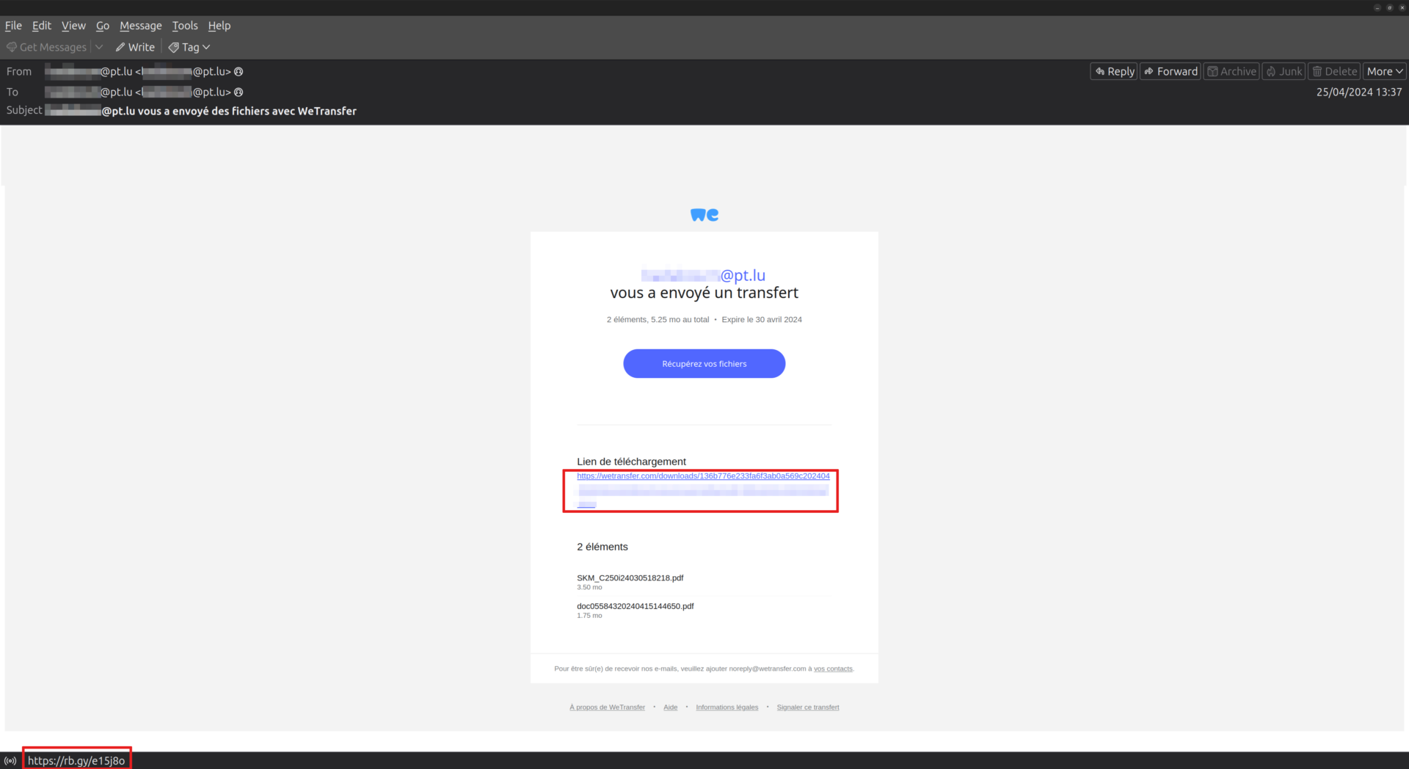The height and width of the screenshot is (769, 1409).
Task: Click the From sender address
Action: pyautogui.click(x=138, y=72)
